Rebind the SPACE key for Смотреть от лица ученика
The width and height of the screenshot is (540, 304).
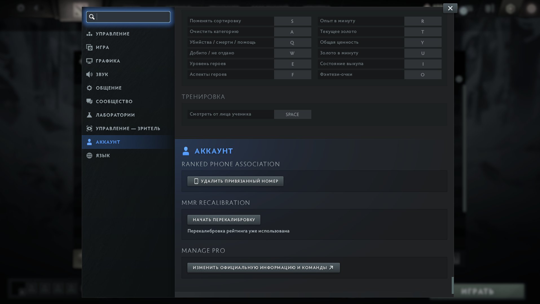[292, 114]
